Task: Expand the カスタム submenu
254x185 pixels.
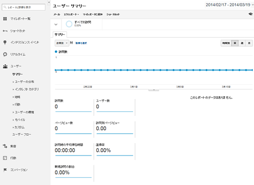Action: click(19, 127)
